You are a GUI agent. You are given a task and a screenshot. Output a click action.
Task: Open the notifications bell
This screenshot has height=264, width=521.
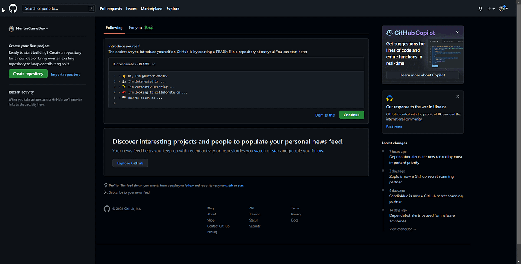[x=480, y=8]
